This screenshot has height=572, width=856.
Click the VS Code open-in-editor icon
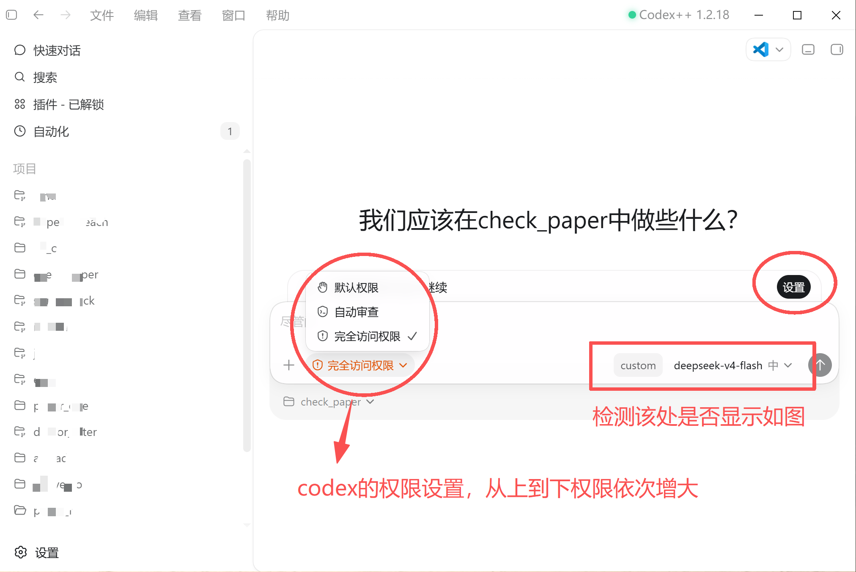tap(761, 49)
